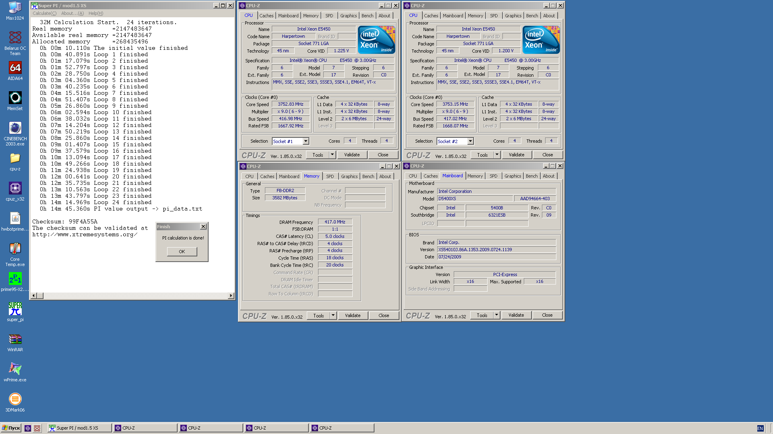
Task: Expand Tools dropdown arrow in Mainboard window
Action: (x=497, y=315)
